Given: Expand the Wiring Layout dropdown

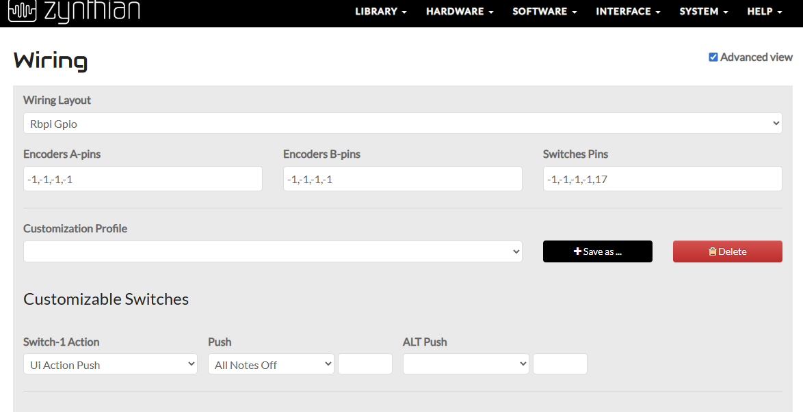Looking at the screenshot, I should (x=402, y=124).
